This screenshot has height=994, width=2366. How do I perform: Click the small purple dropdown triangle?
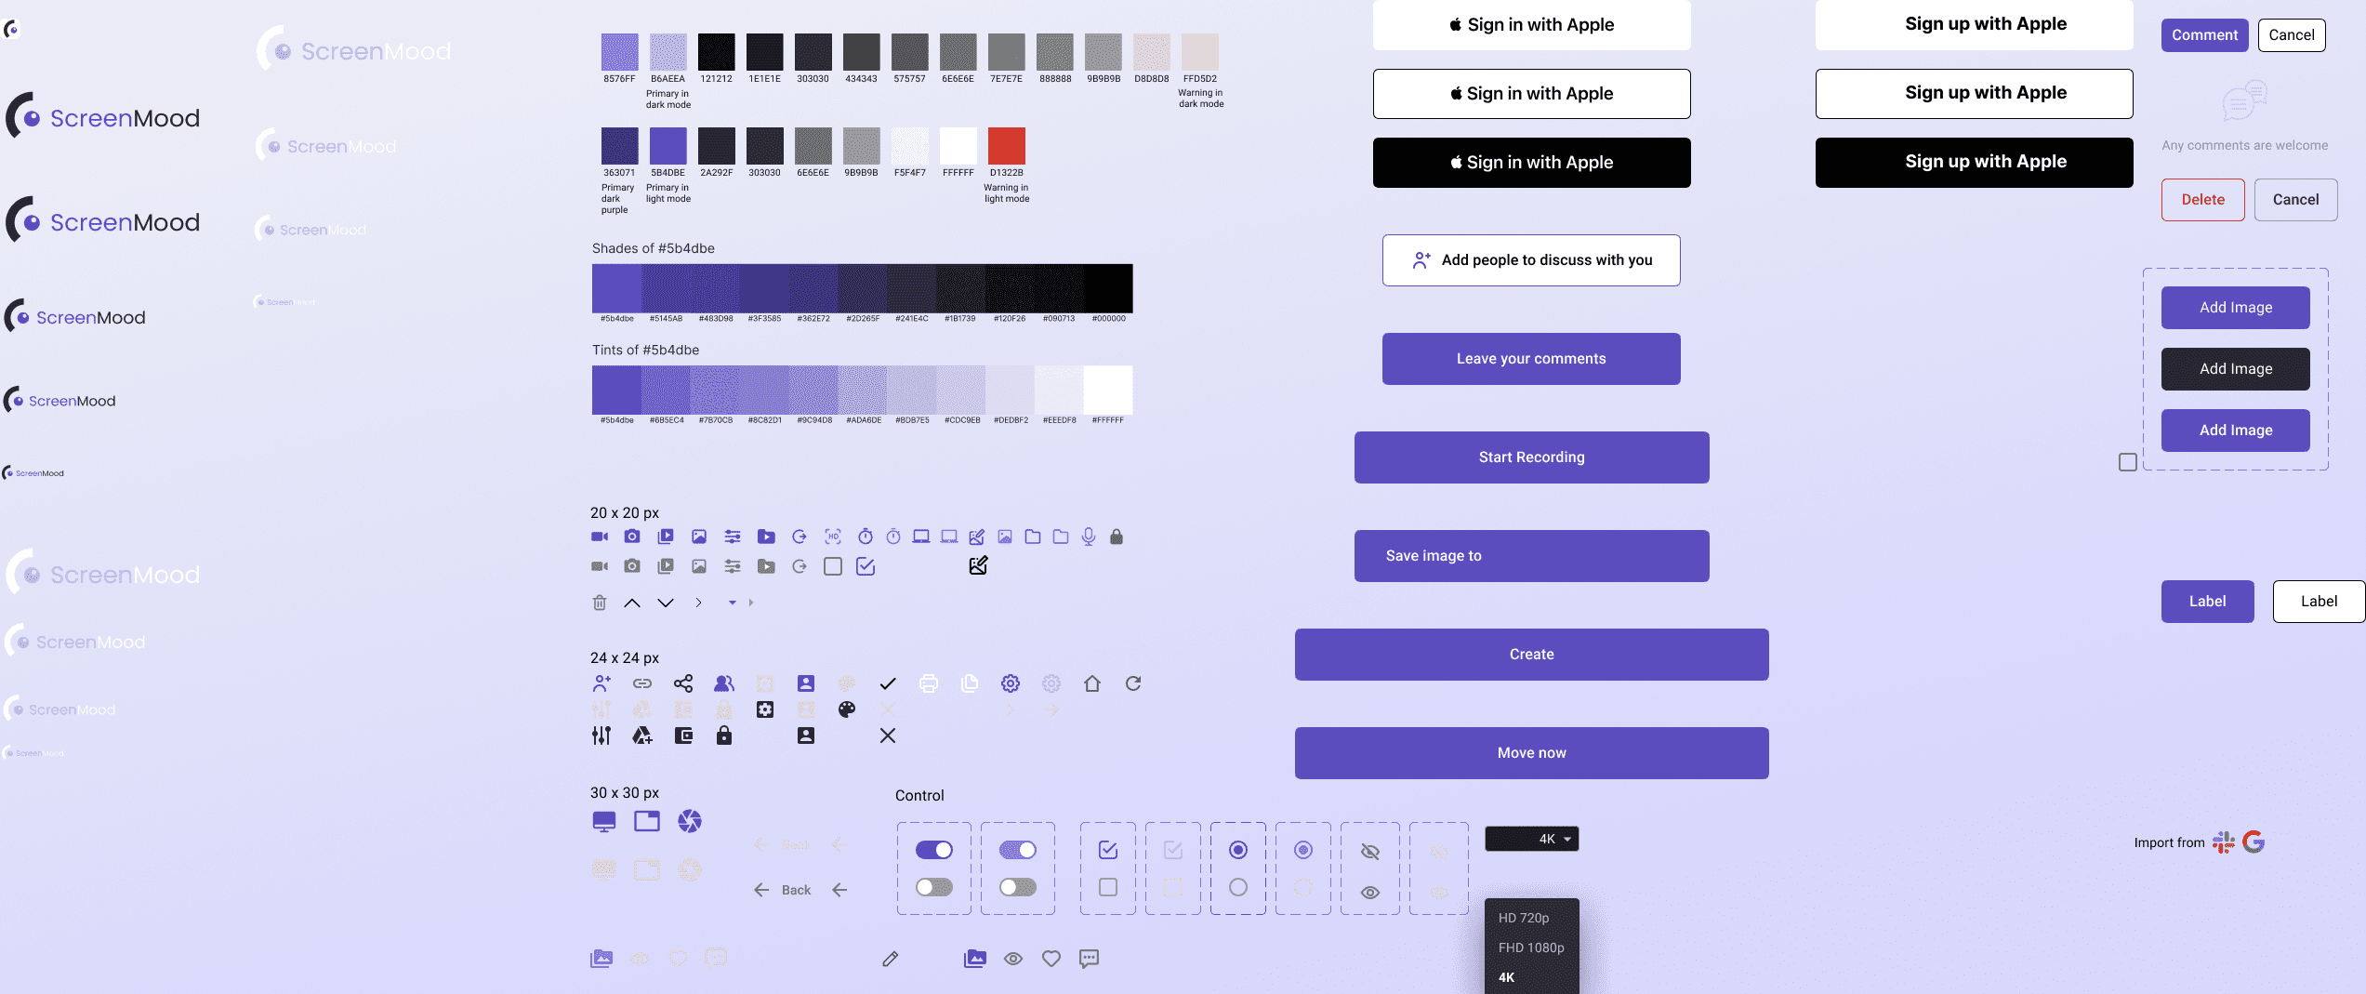click(733, 603)
